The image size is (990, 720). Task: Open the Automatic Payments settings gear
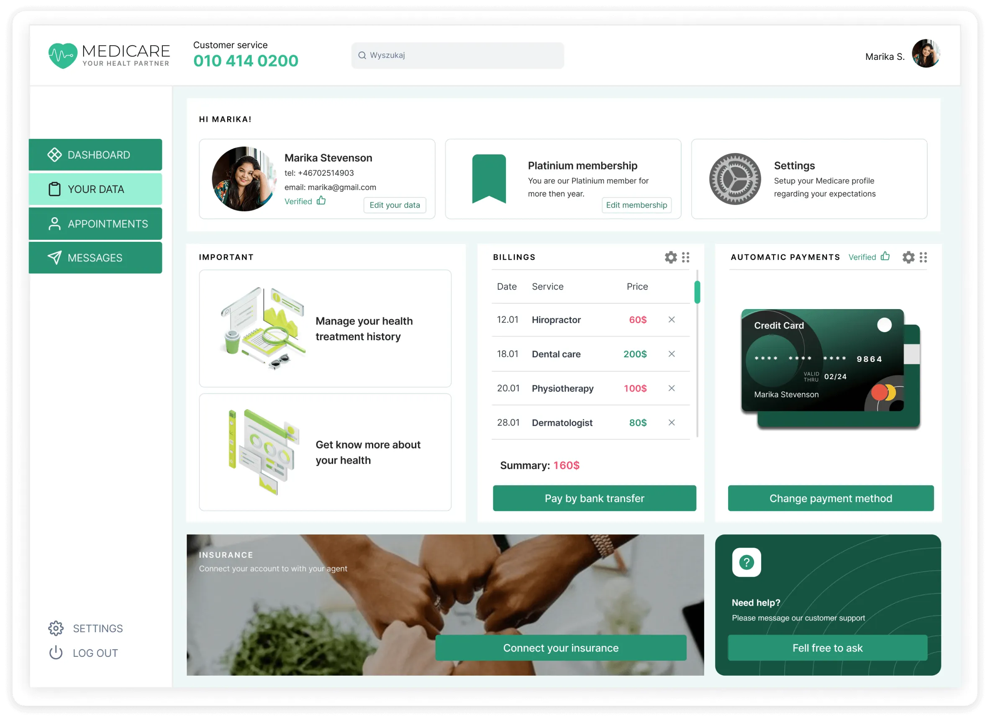[908, 257]
